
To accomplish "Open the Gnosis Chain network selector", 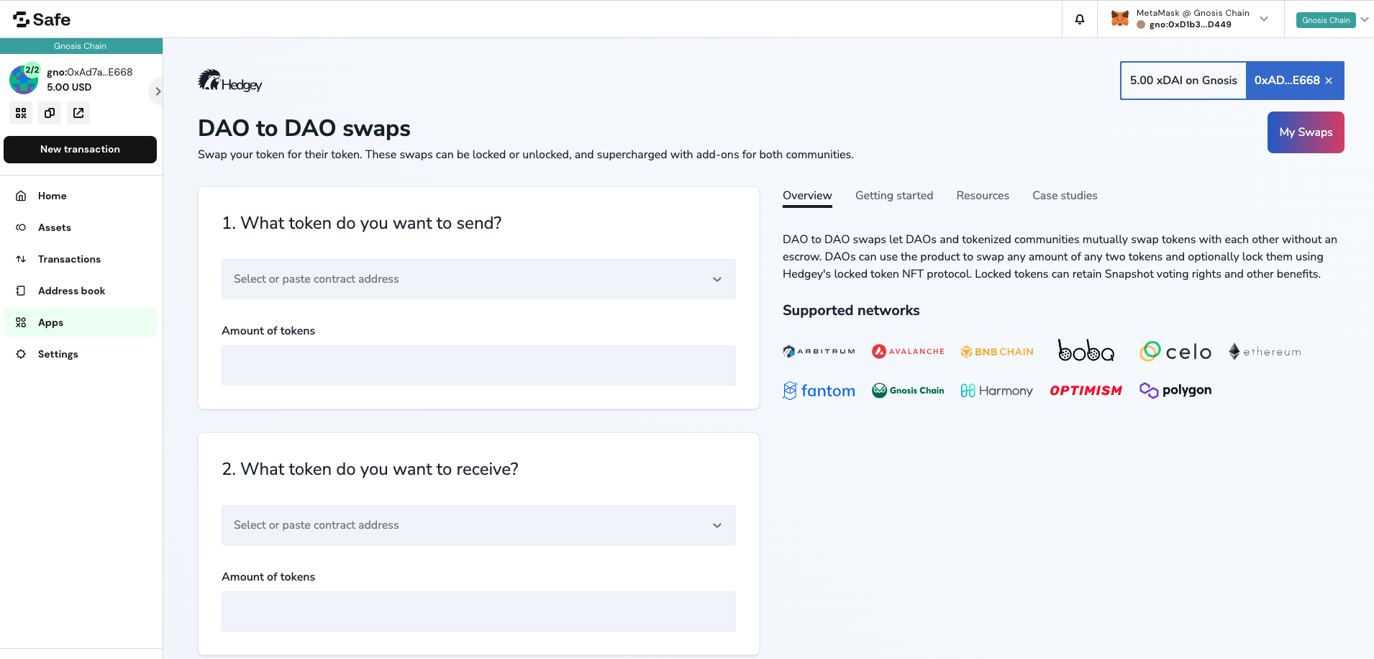I will point(1332,20).
